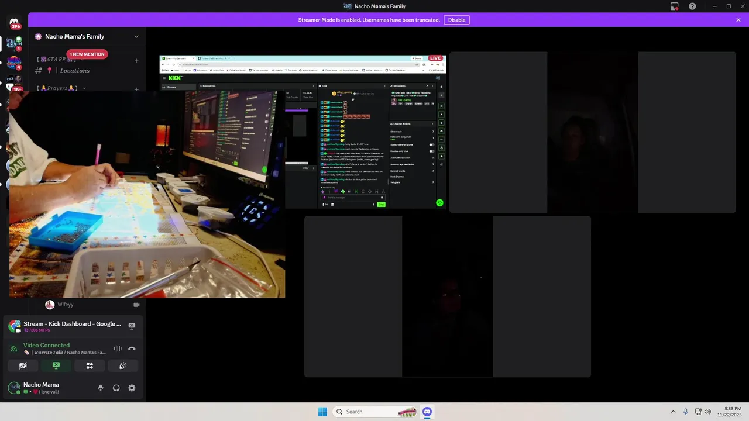749x421 pixels.
Task: Select server icon with badge 4
Action: click(x=14, y=62)
